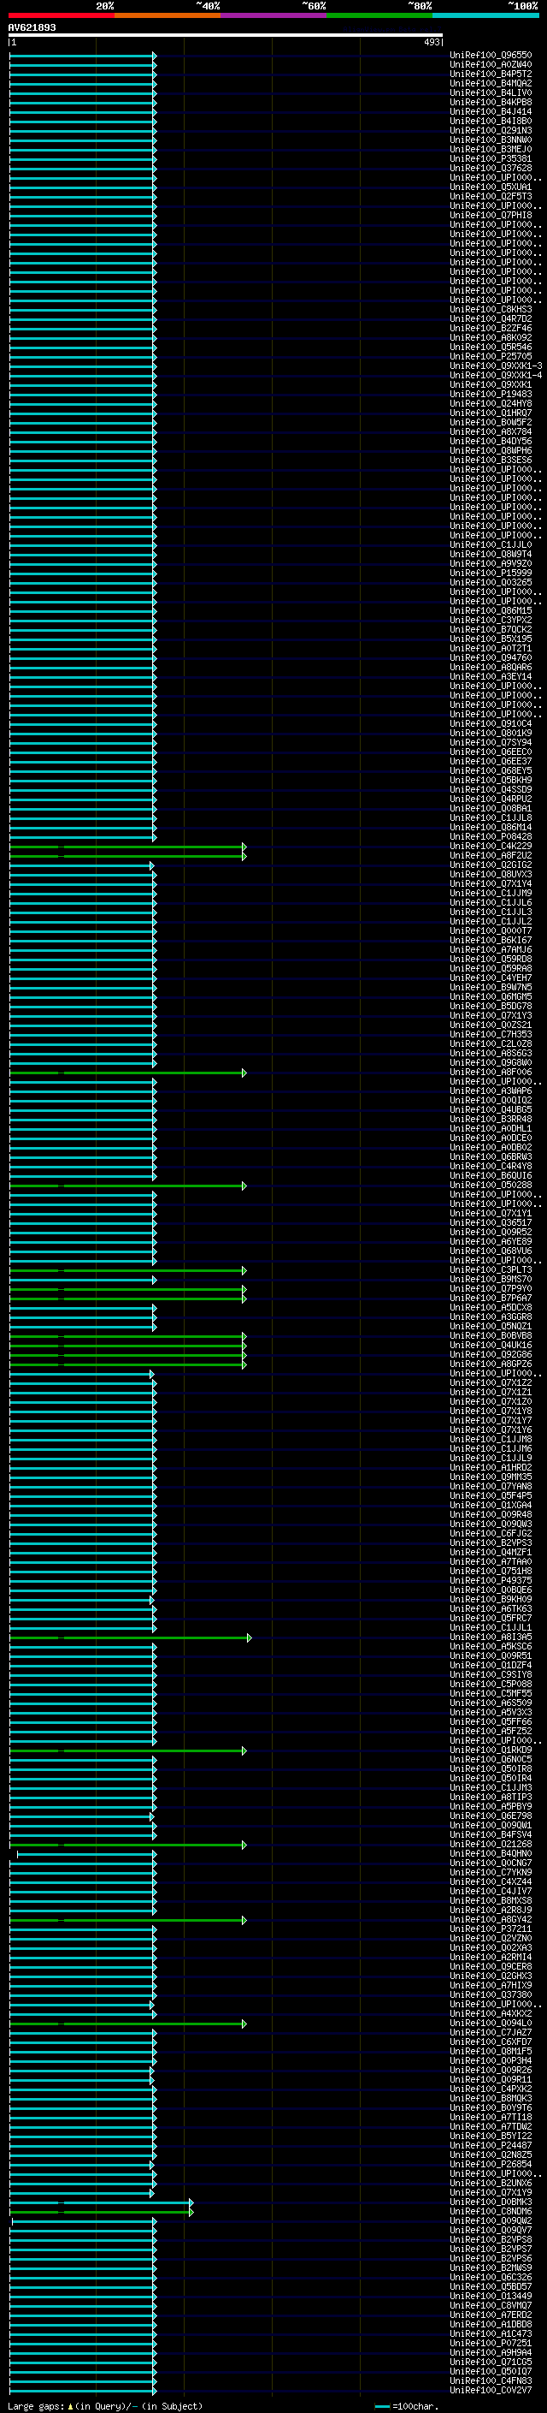Select hit label UniRef100_C8NDM6
Viewport: 547px width, 2413px height.
coord(491,2211)
